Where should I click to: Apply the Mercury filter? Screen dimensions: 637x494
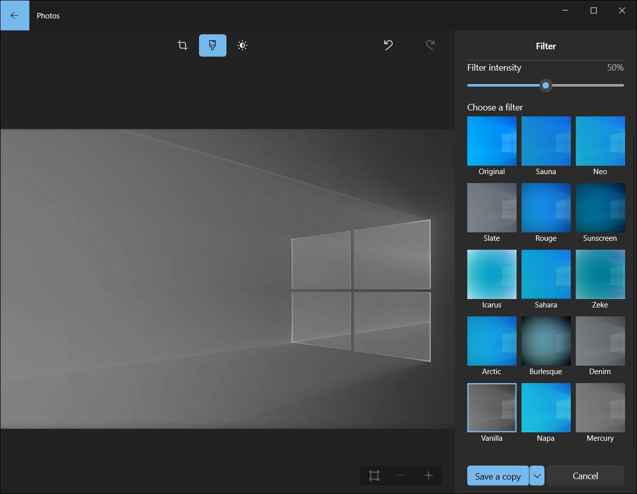click(600, 407)
